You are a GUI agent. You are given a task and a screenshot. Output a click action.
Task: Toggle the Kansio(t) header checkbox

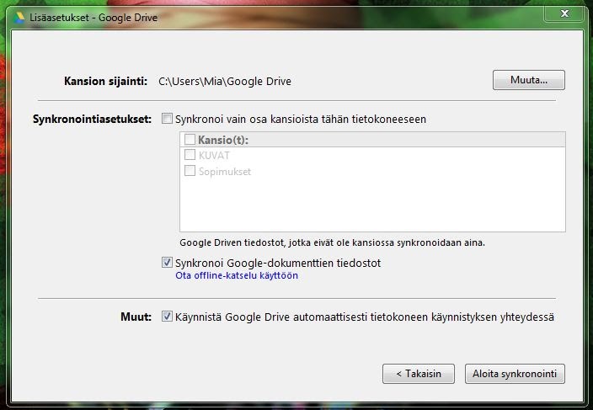[x=190, y=139]
